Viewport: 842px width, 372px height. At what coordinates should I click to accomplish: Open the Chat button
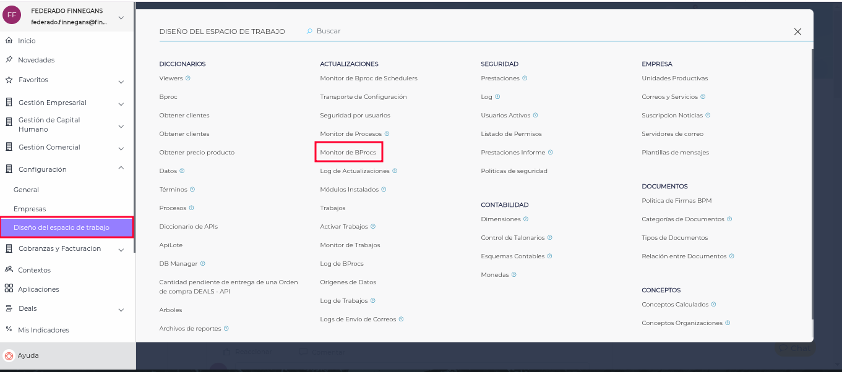[795, 348]
